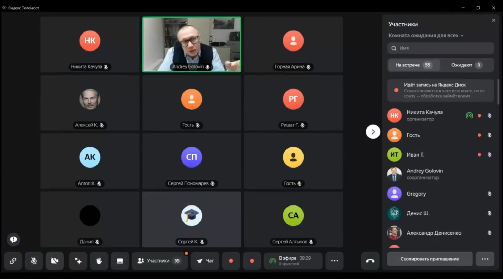Toggle the second recording button beside В эфире
Image resolution: width=503 pixels, height=279 pixels.
[x=252, y=261]
